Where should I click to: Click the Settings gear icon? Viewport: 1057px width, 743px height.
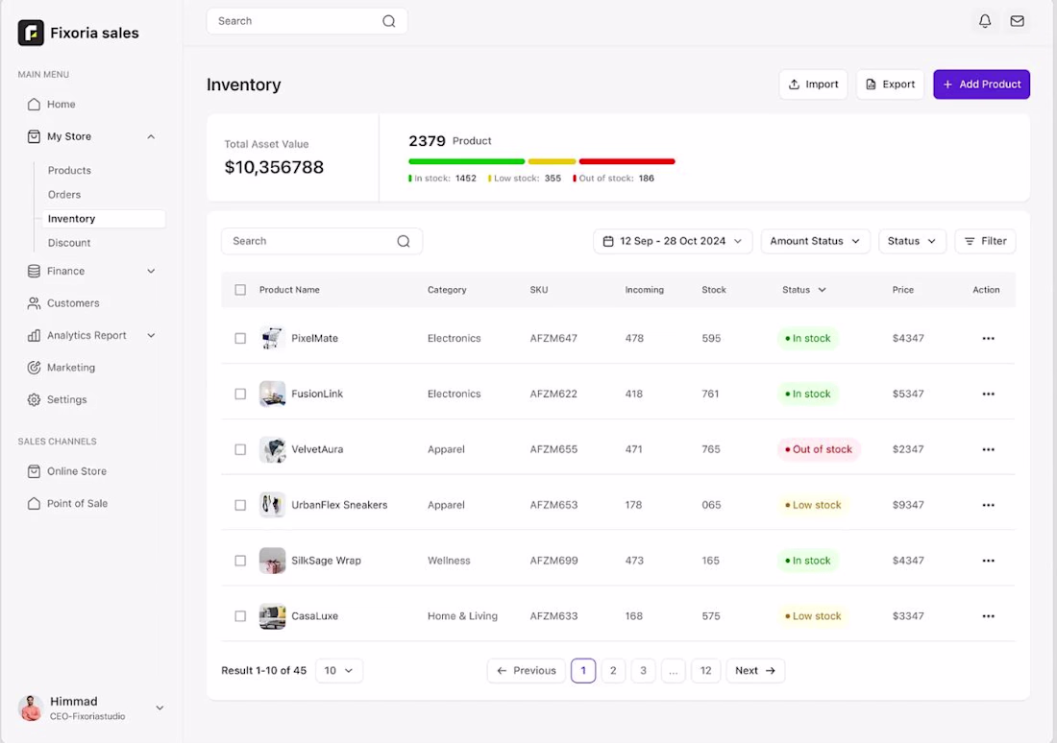[34, 399]
